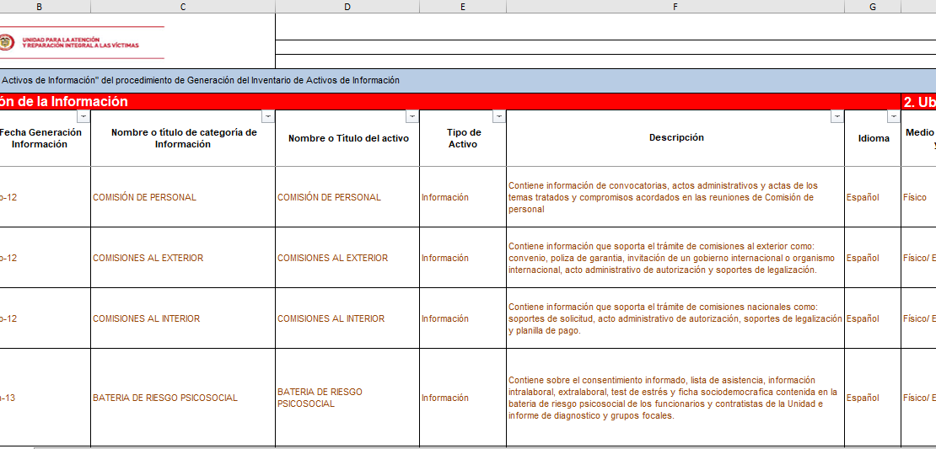936x449 pixels.
Task: Select Español cell in COMISIÓN DE PERSONAL row
Action: tap(873, 197)
